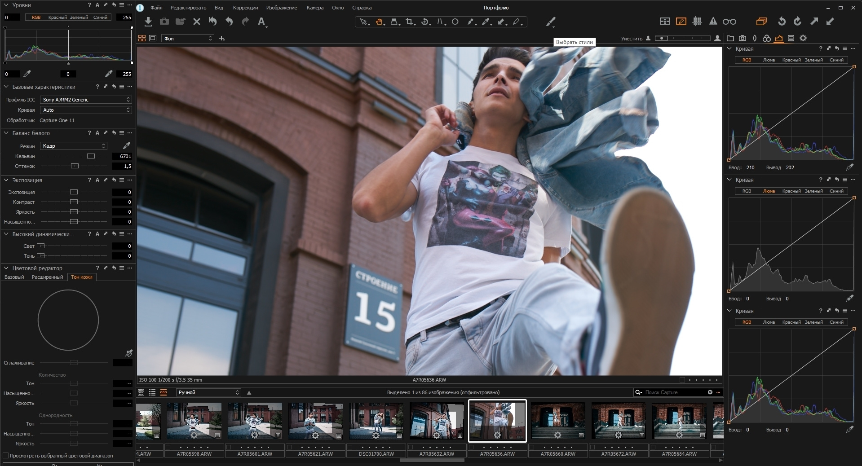Rotate image left with counterclockwise arrow
Image resolution: width=862 pixels, height=466 pixels.
click(782, 21)
